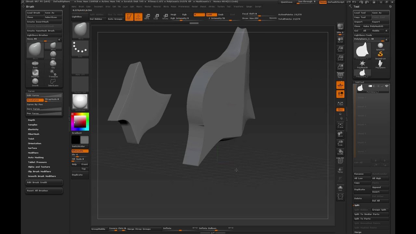The height and width of the screenshot is (234, 416).
Task: Select the Scroll navigation icon
Action: coord(340,40)
